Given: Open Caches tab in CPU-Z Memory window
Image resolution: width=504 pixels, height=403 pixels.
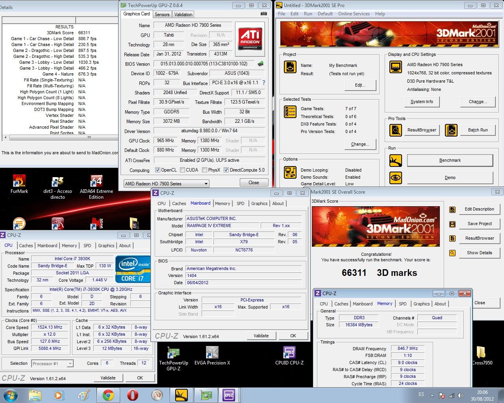Looking at the screenshot, I should coord(341,304).
